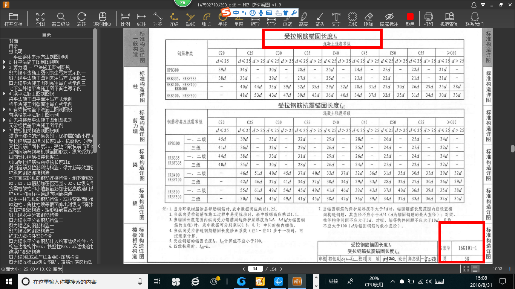Toggle Sogou 中 Chinese/English mode

[236, 13]
